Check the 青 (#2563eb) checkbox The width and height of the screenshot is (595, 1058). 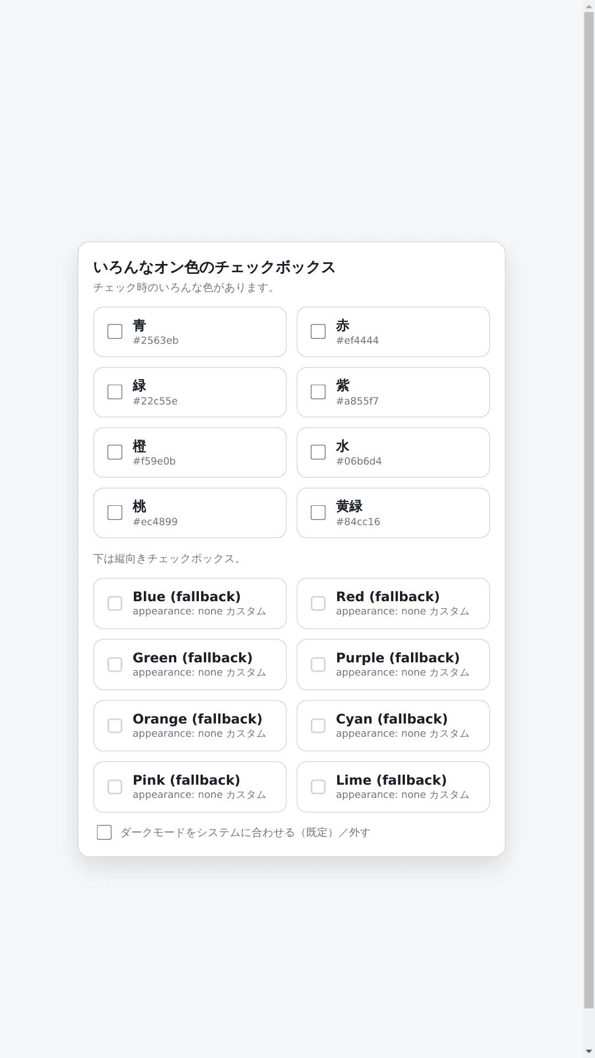115,331
